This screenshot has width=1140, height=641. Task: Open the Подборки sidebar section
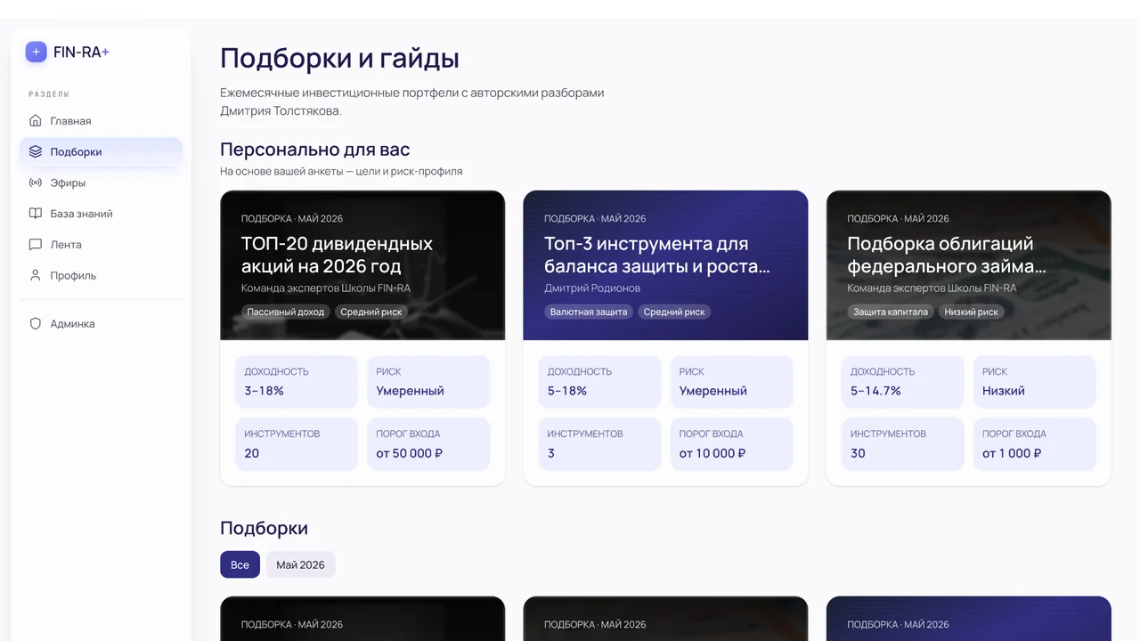click(101, 151)
